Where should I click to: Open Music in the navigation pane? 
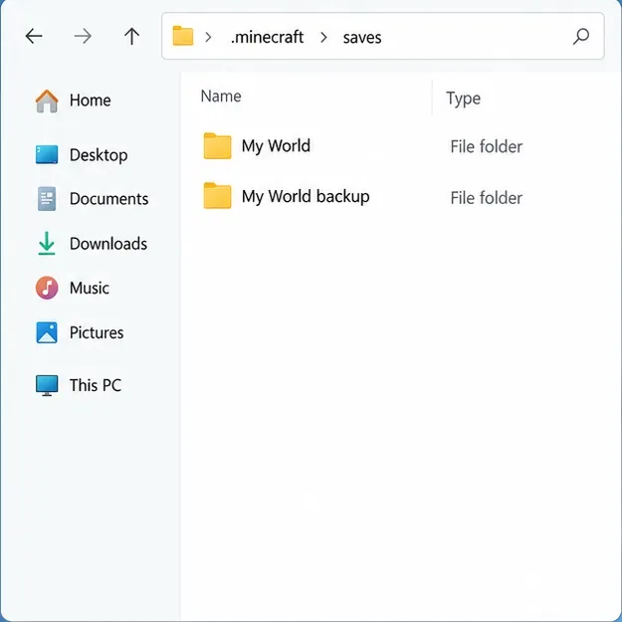pos(90,288)
